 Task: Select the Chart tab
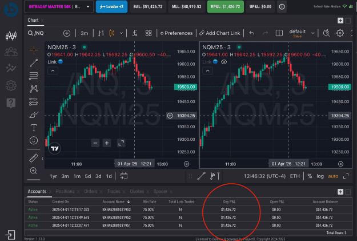33,20
